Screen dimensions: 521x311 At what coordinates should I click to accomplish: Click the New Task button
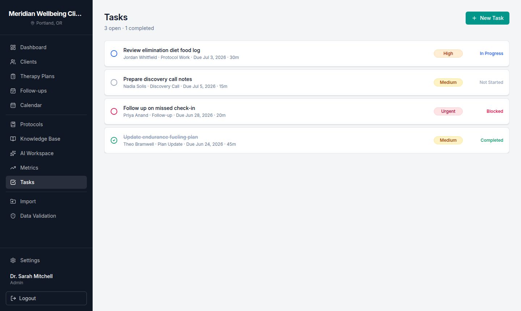[x=487, y=18]
